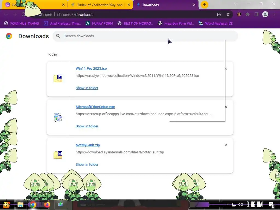
Task: Show NotMyFault.zip in folder
Action: point(87,164)
